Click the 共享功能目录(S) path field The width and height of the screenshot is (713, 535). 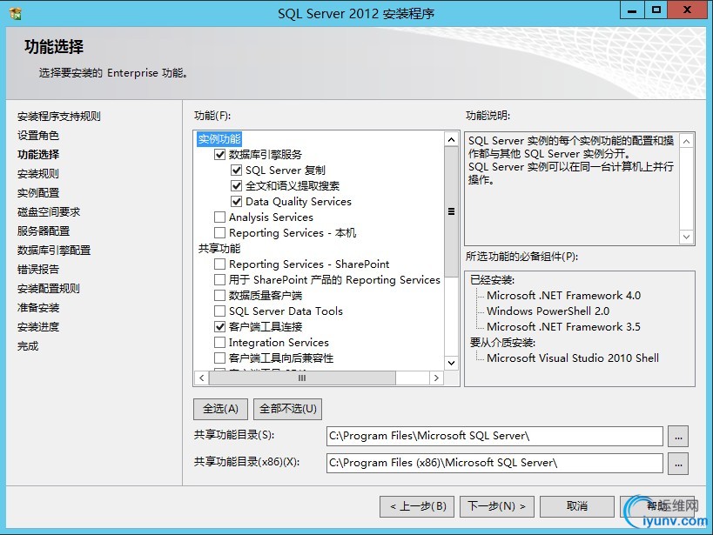pyautogui.click(x=494, y=437)
